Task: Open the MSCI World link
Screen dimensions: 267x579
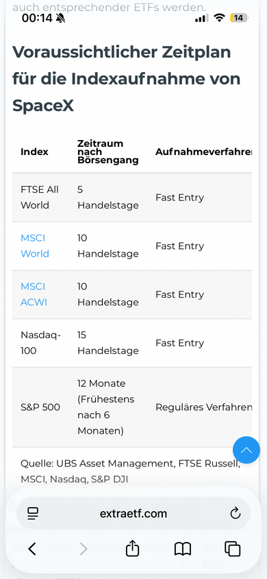Action: (x=35, y=246)
